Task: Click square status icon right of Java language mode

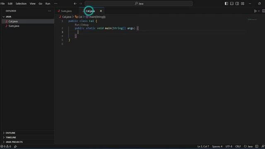Action: coord(257,147)
